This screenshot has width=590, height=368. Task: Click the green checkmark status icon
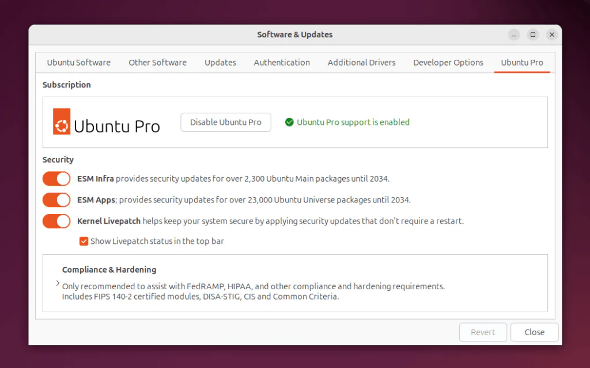[289, 122]
